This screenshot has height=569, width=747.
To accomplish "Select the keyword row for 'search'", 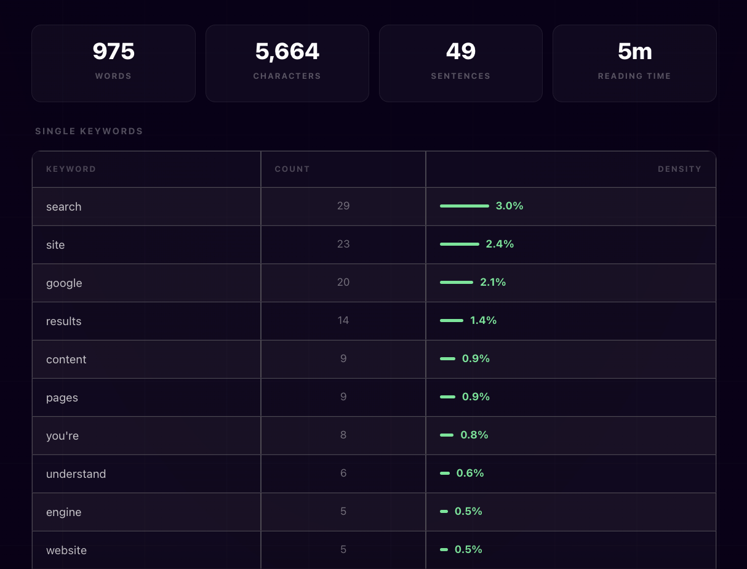I will point(146,206).
